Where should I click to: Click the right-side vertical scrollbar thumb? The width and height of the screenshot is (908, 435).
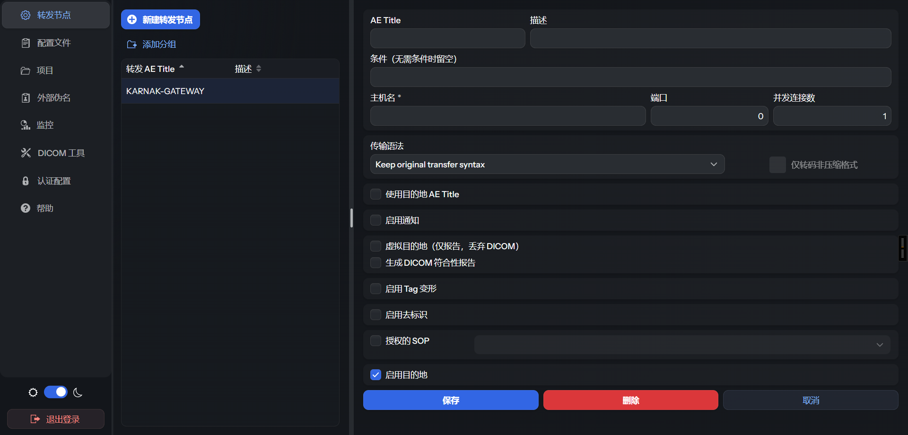coord(902,248)
